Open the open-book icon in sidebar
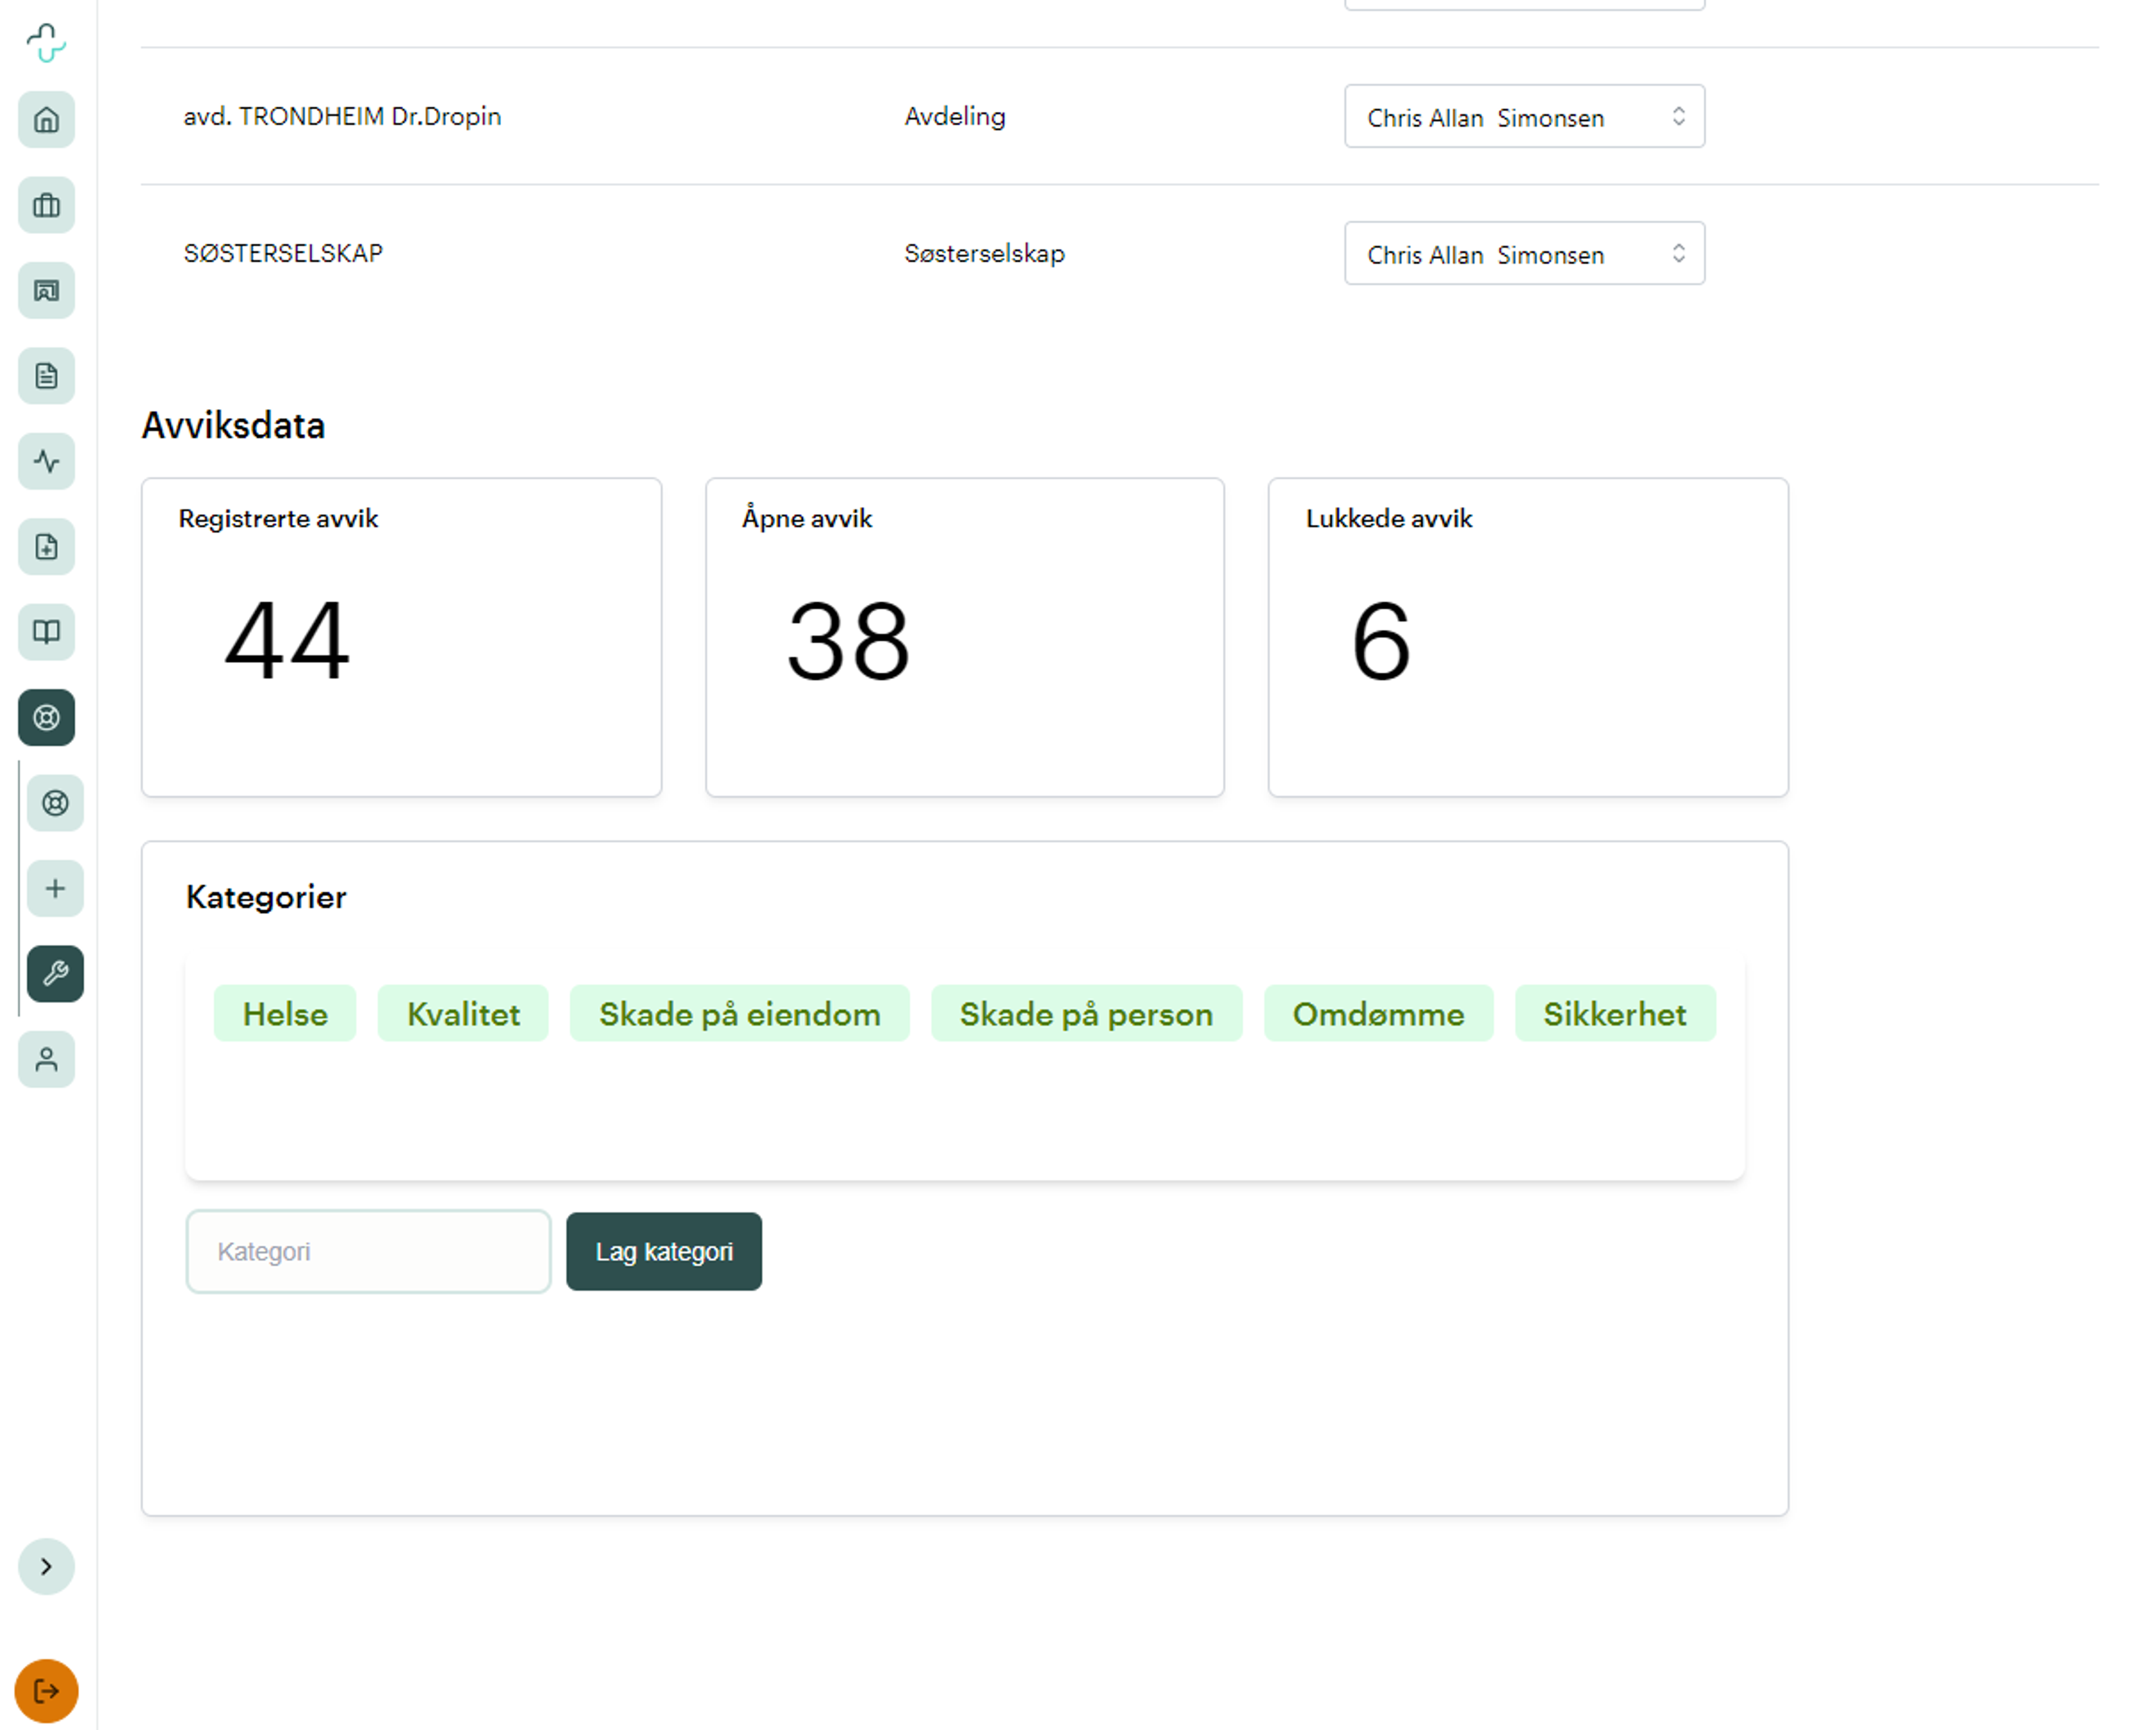 click(x=46, y=632)
